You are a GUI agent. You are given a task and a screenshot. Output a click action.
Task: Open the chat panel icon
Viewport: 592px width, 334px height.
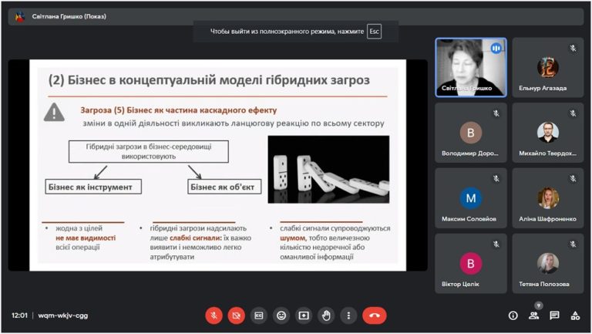pyautogui.click(x=554, y=315)
